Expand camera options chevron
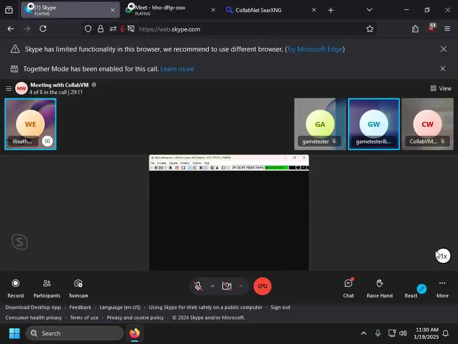 [x=241, y=286]
